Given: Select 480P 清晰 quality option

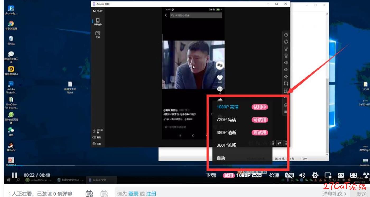Looking at the screenshot, I should (226, 132).
